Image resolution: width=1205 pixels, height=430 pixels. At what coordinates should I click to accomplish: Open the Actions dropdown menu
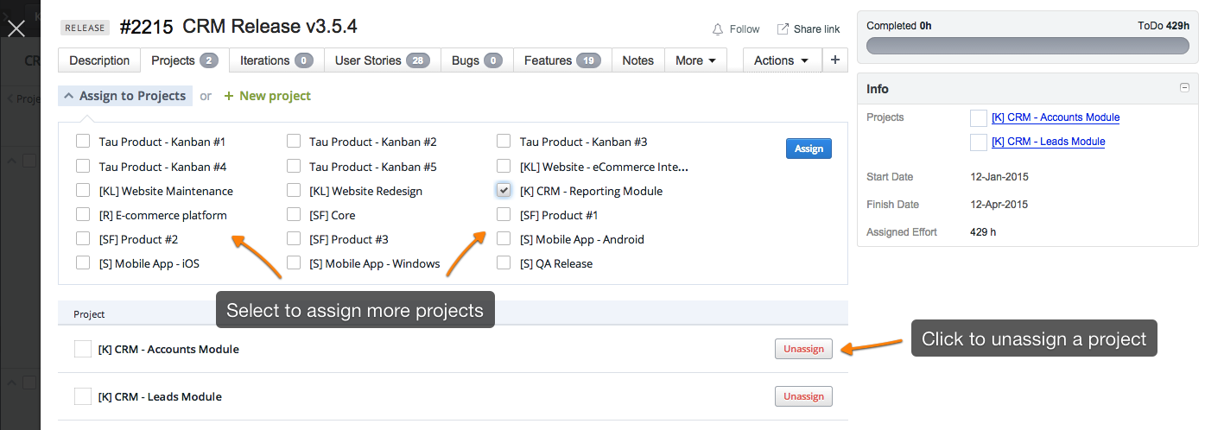click(x=781, y=60)
